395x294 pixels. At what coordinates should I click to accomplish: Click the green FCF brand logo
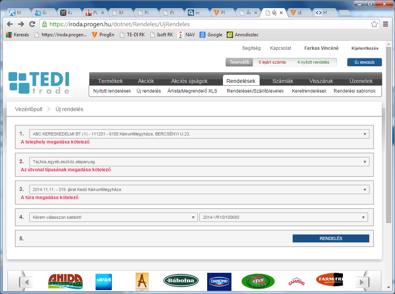(x=258, y=281)
